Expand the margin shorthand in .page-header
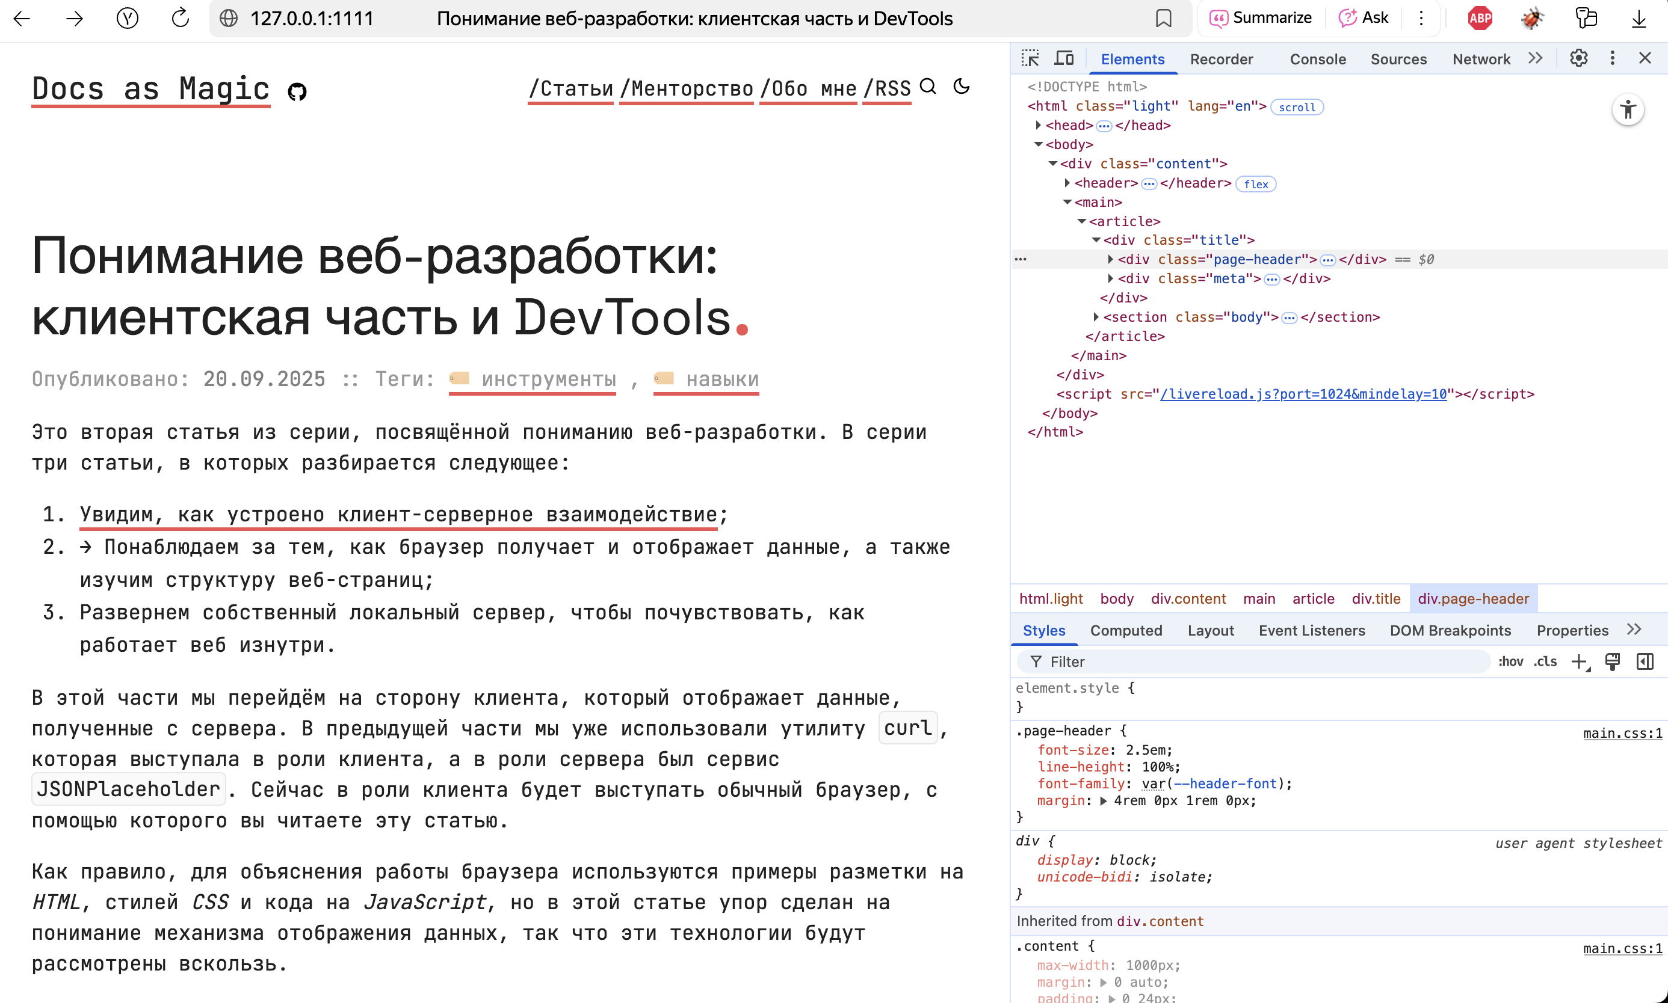Image resolution: width=1668 pixels, height=1003 pixels. click(x=1104, y=801)
